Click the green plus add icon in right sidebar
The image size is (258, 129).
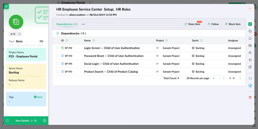pyautogui.click(x=250, y=24)
